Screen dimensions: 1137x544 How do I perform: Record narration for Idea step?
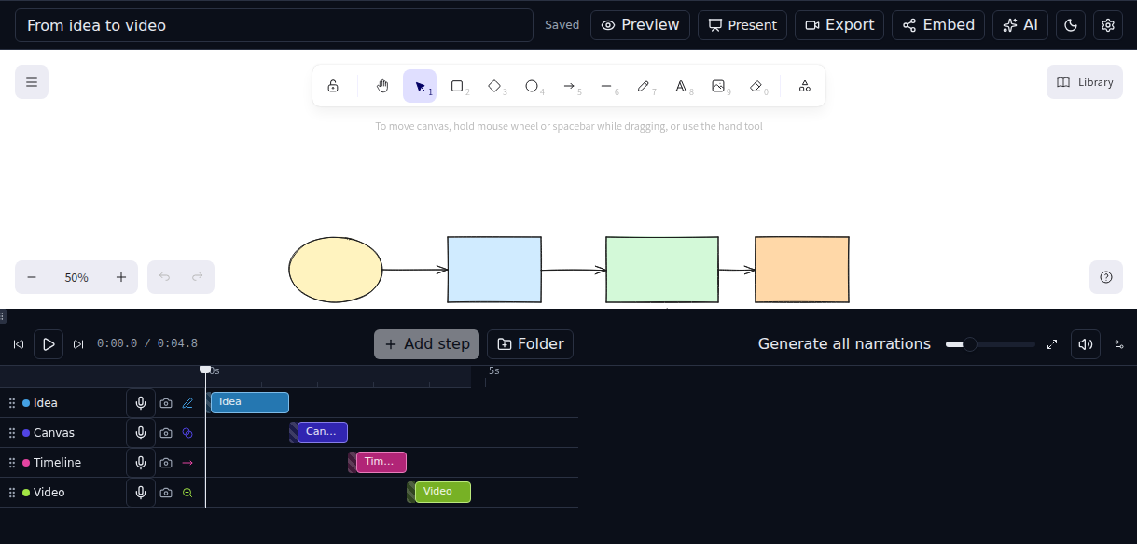coord(141,403)
